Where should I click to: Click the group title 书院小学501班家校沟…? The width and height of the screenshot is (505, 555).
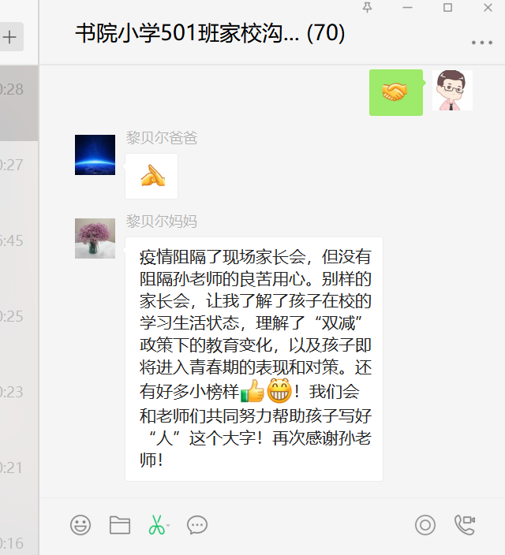click(210, 33)
